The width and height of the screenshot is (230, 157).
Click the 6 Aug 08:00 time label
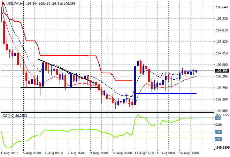(x=54, y=153)
